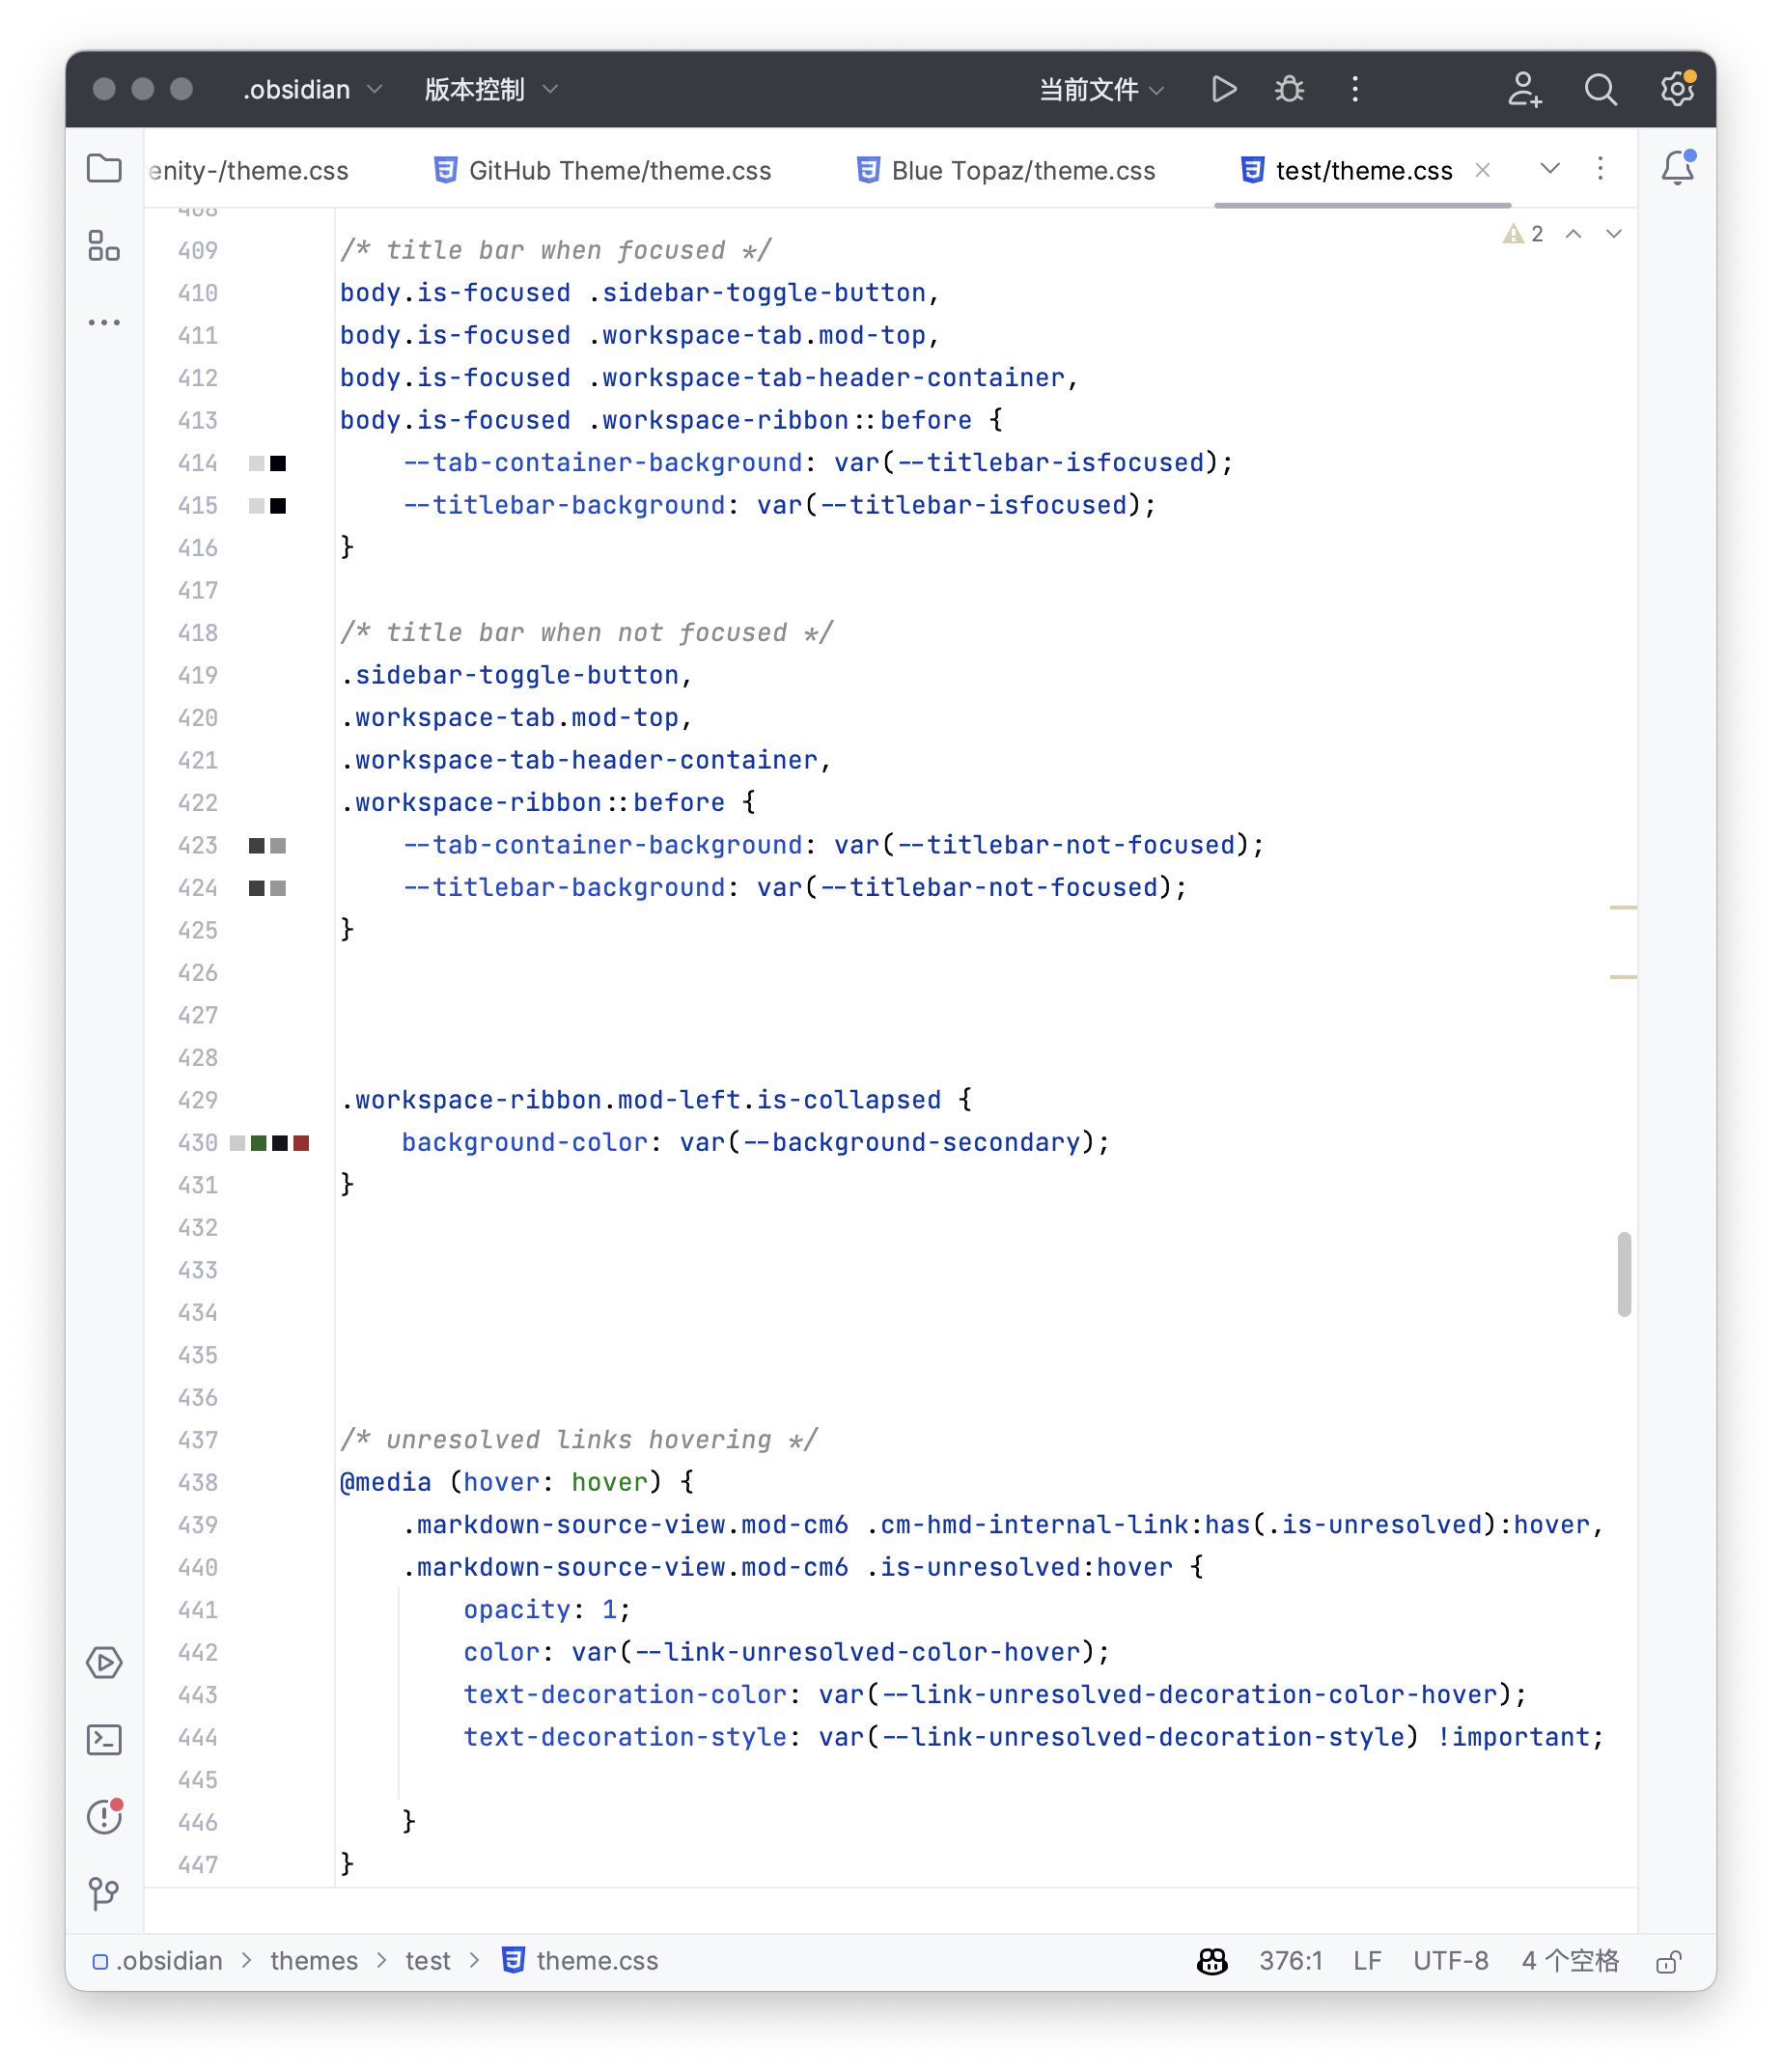Open the Terminal tool window
1782x2072 pixels.
tap(104, 1740)
